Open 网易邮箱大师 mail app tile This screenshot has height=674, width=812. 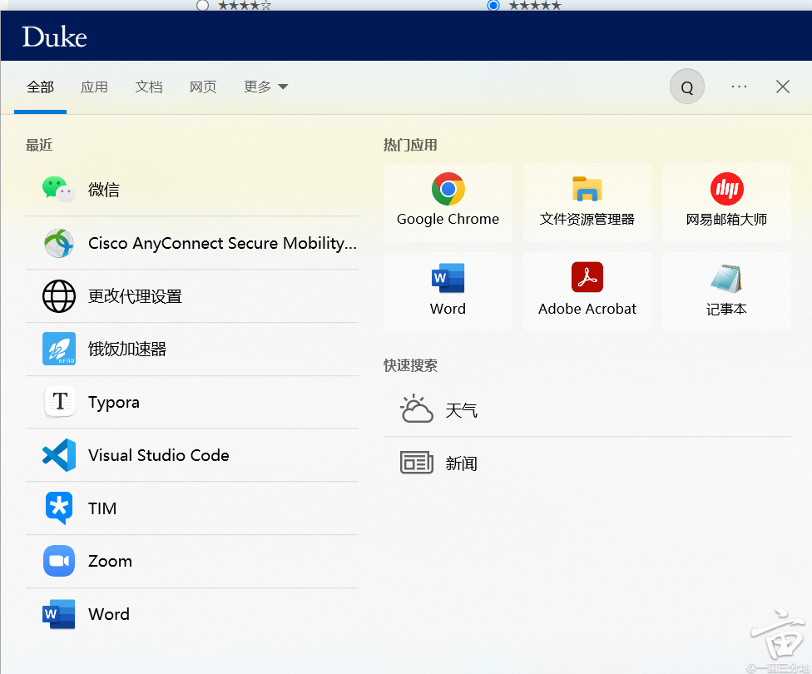[726, 201]
